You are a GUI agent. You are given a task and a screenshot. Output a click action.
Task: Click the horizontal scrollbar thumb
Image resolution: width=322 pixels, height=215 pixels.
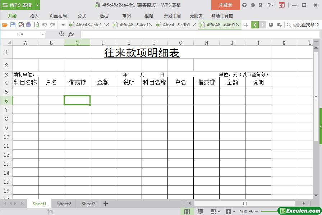pos(245,203)
